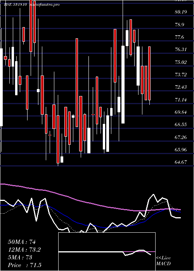Click the 78.9 price axis label

(180, 24)
